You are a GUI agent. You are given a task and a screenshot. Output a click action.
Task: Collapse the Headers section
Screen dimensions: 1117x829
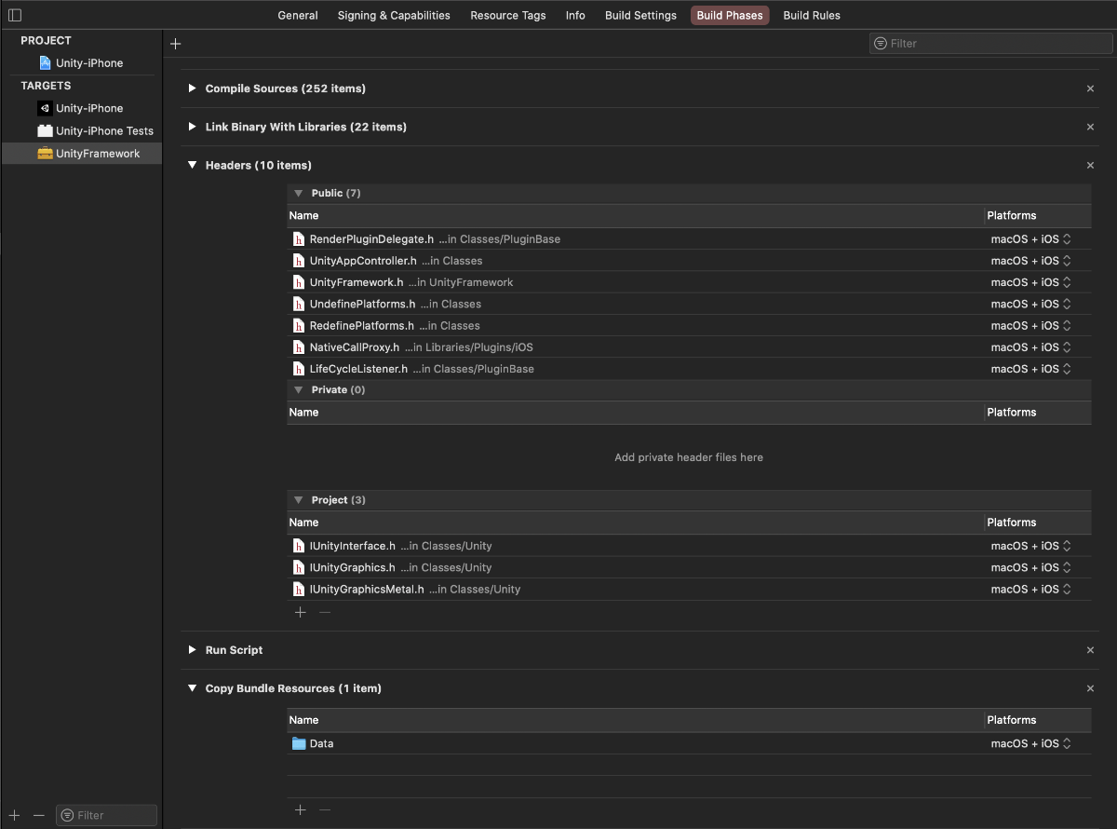click(192, 165)
